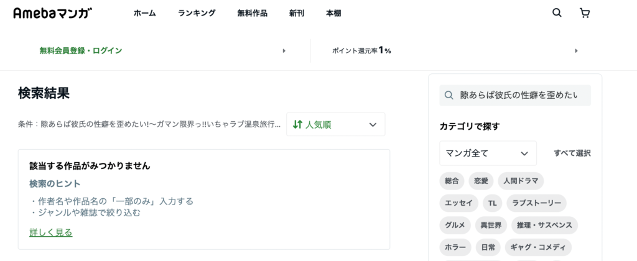The image size is (637, 261).
Task: Click the 詳しく見る link
Action: (x=51, y=232)
